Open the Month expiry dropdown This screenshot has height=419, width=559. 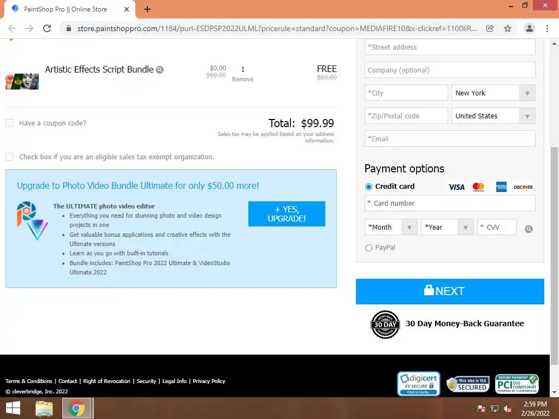[x=391, y=227]
